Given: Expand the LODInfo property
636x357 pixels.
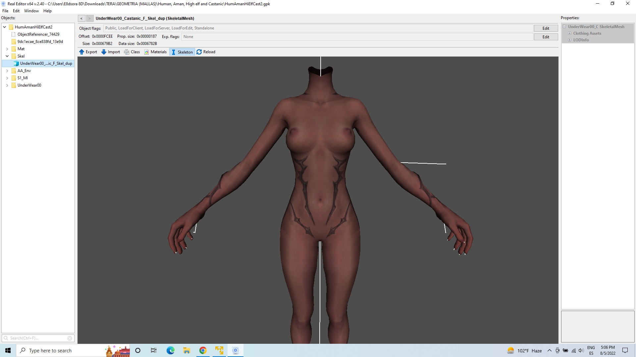Looking at the screenshot, I should 570,40.
